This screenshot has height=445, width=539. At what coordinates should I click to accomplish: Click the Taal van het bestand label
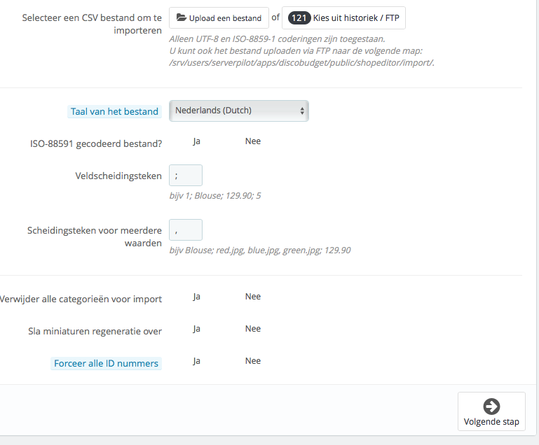tap(114, 111)
